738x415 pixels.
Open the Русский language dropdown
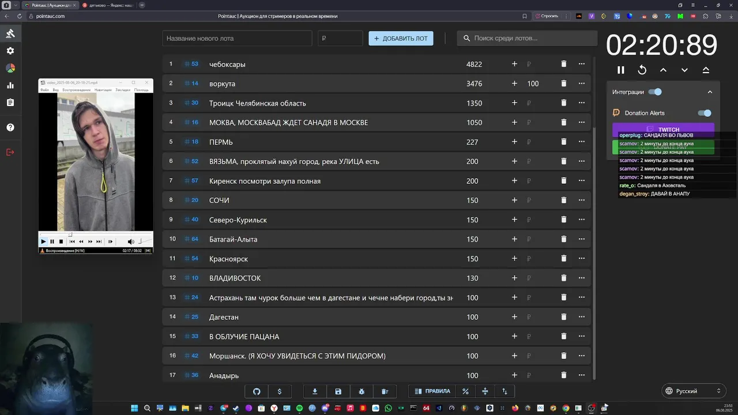693,391
